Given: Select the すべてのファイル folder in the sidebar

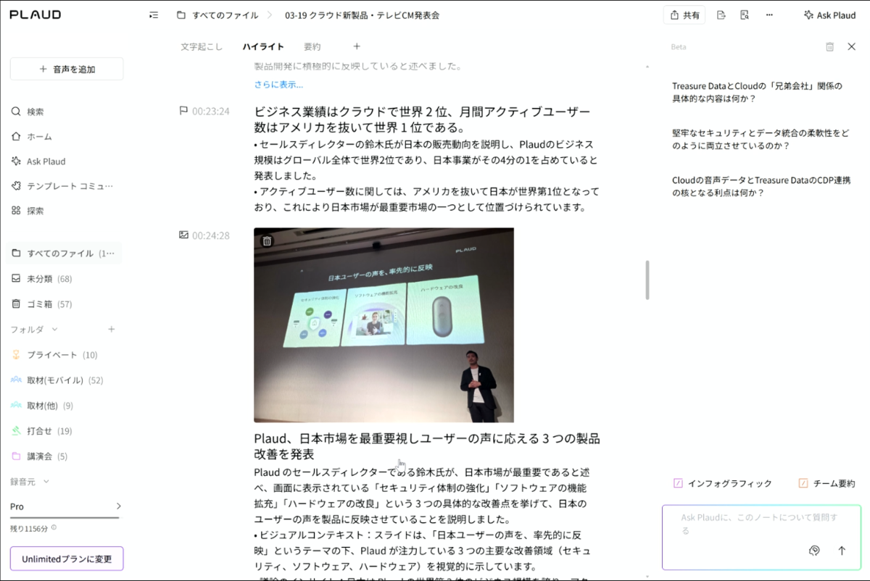Looking at the screenshot, I should [x=65, y=253].
